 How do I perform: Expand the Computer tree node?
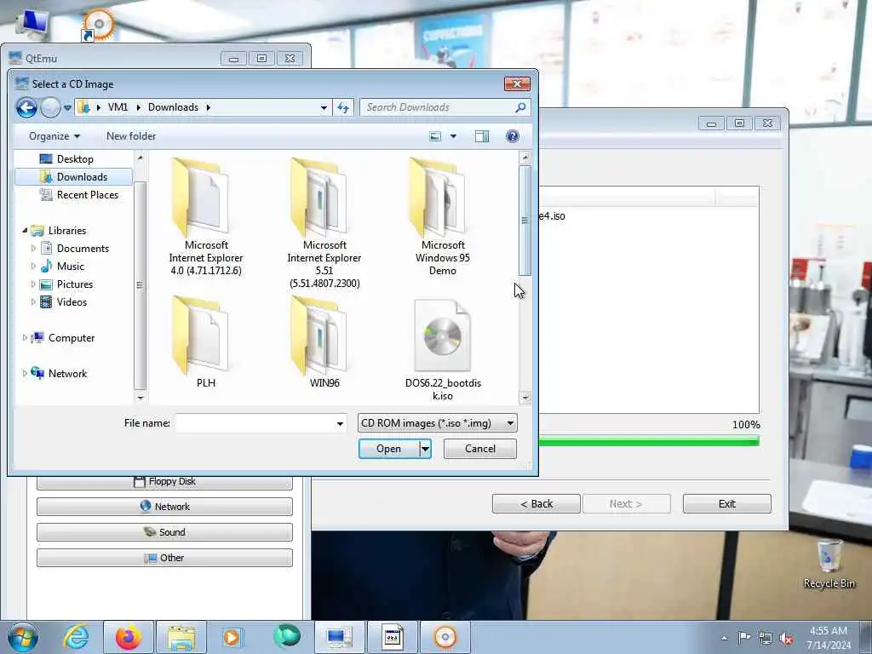click(25, 337)
